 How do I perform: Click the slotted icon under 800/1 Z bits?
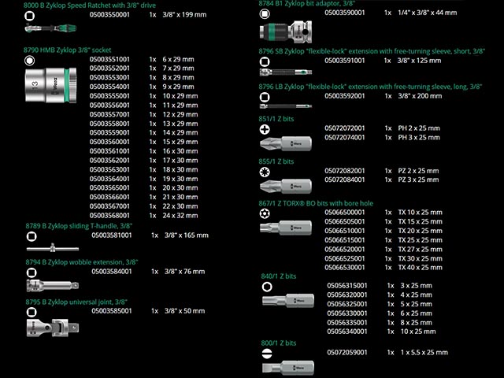tap(267, 354)
